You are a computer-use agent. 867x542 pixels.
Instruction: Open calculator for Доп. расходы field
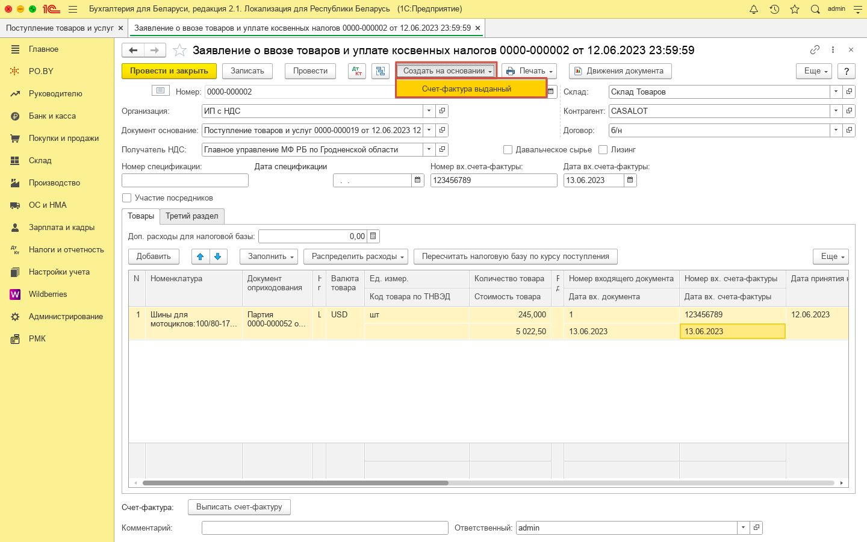coord(373,237)
